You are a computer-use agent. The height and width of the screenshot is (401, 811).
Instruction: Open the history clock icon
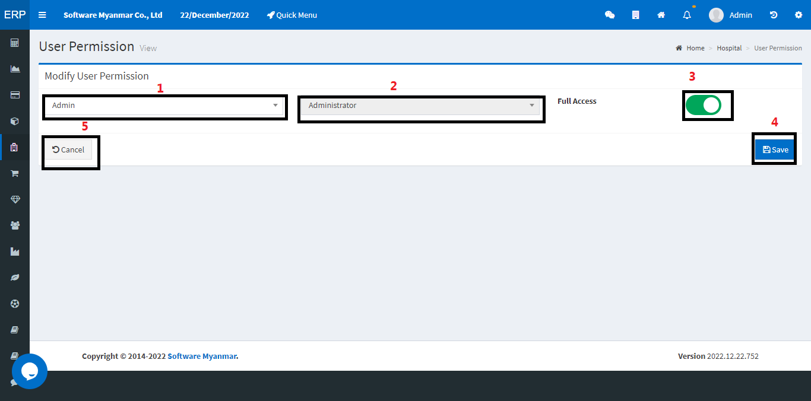[x=774, y=15]
